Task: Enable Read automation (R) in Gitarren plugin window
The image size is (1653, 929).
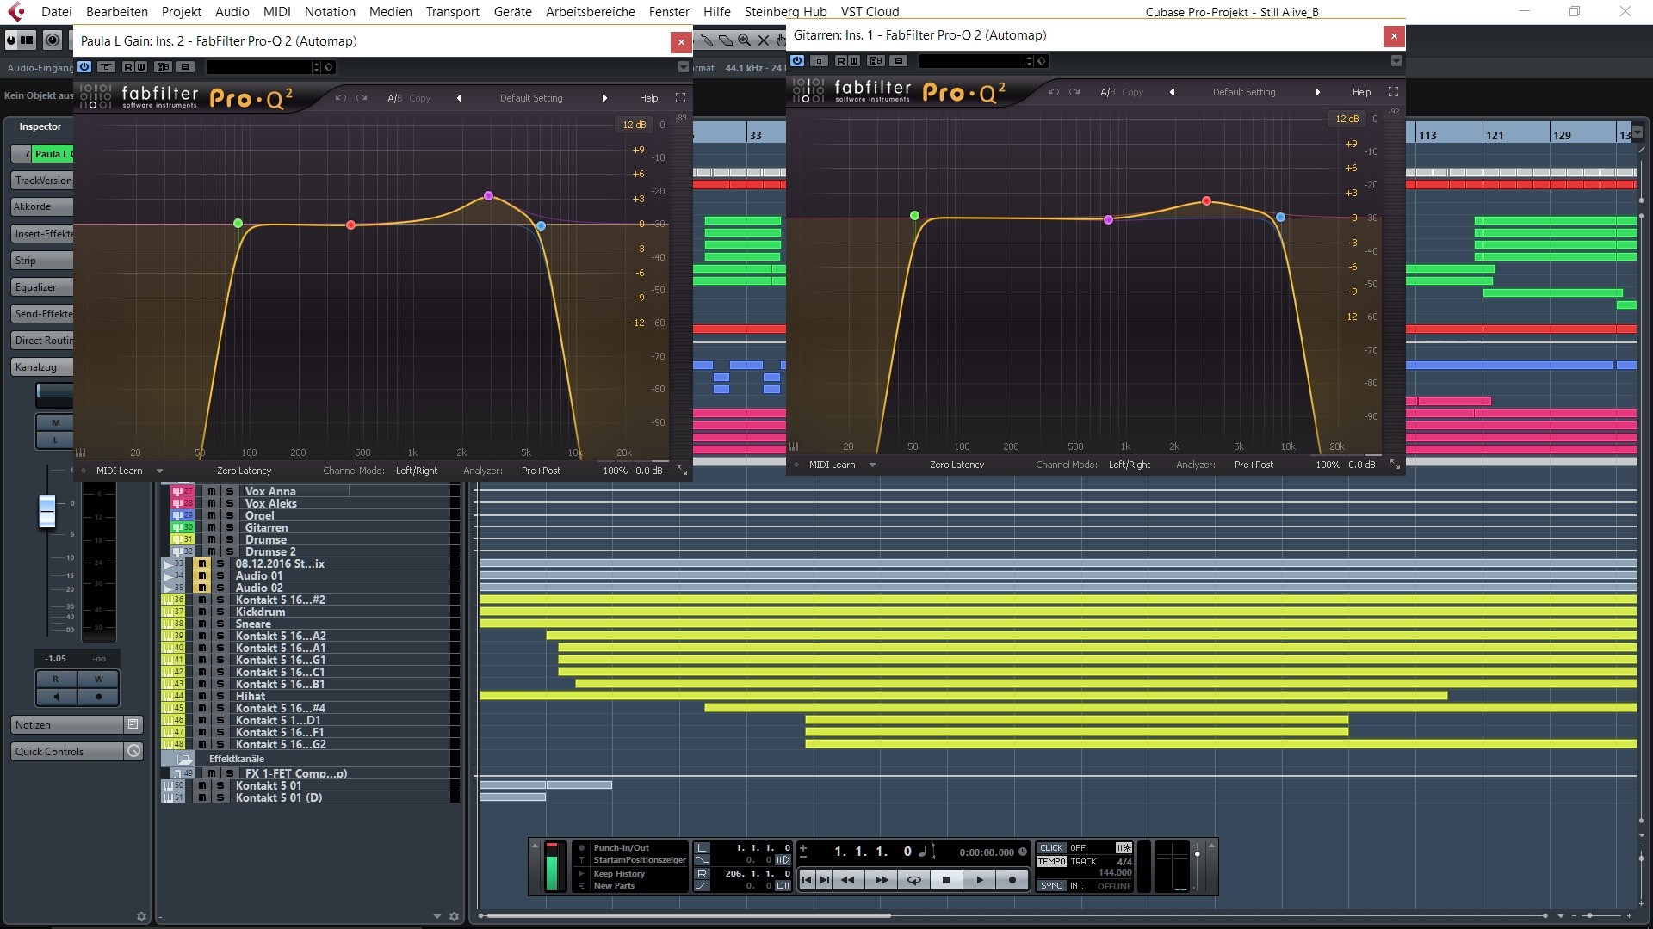Action: [x=841, y=60]
